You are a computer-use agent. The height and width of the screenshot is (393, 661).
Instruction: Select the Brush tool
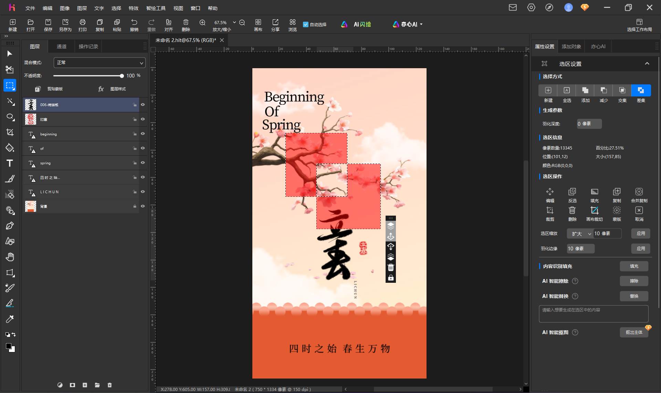(x=10, y=179)
